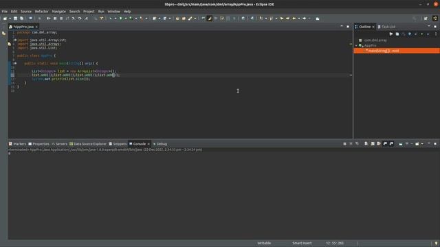The width and height of the screenshot is (440, 247).
Task: Select the AppPro.java editor tab
Action: [23, 27]
